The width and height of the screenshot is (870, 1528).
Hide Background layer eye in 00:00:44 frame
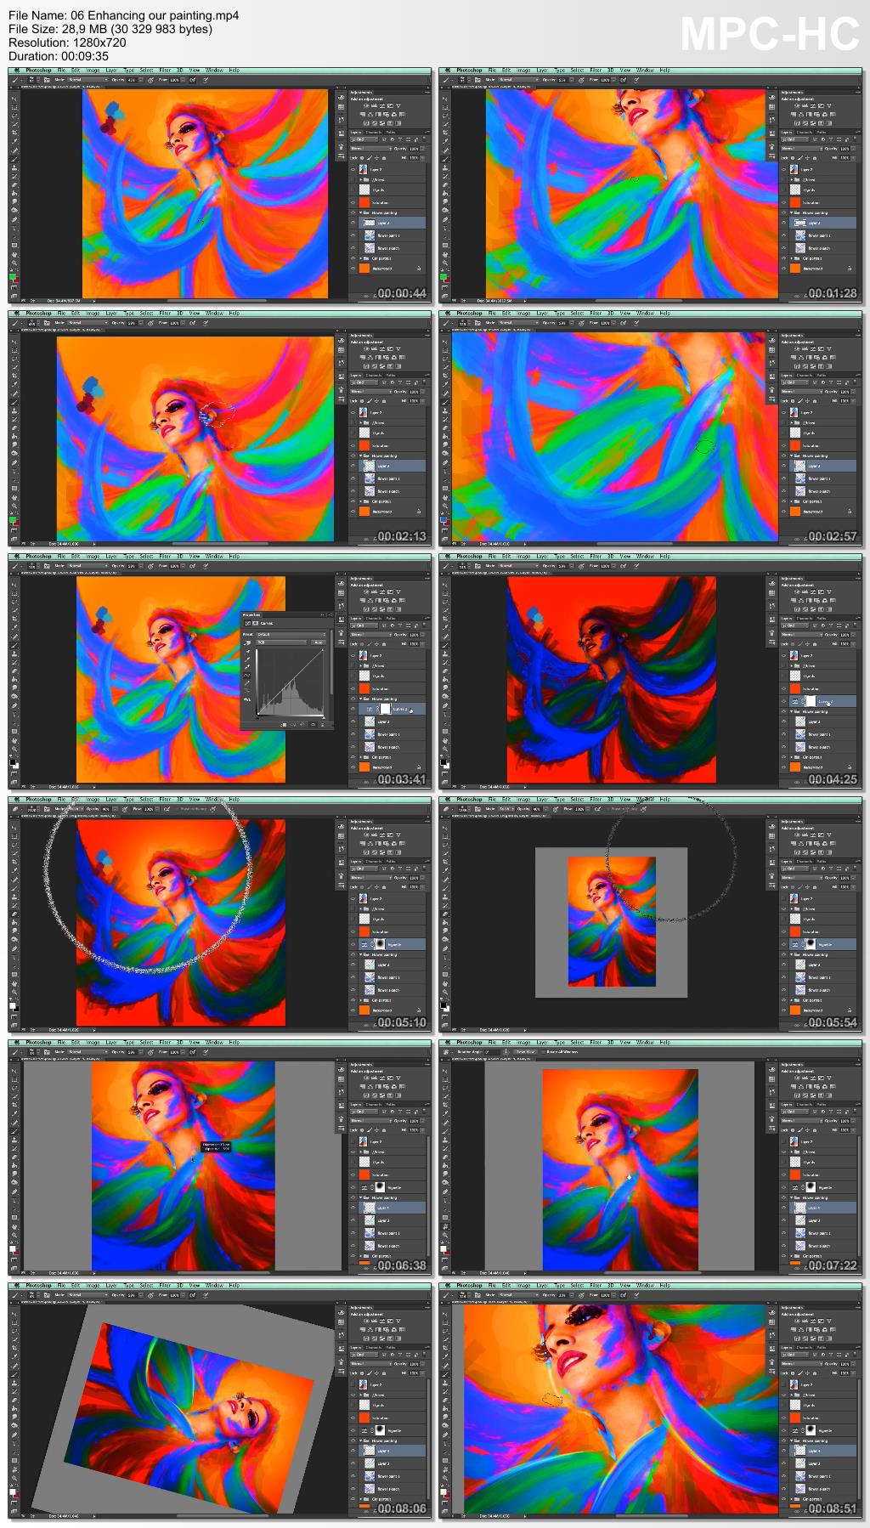pos(353,269)
